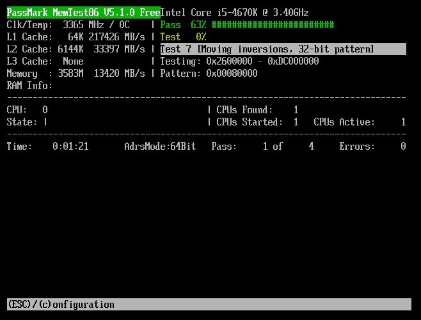Click the L1 Cache 217426 MB/s value

[x=116, y=37]
